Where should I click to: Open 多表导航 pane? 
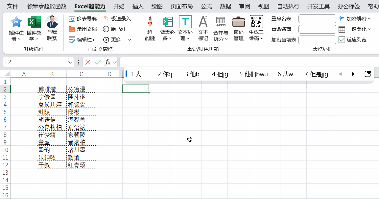[x=83, y=19]
